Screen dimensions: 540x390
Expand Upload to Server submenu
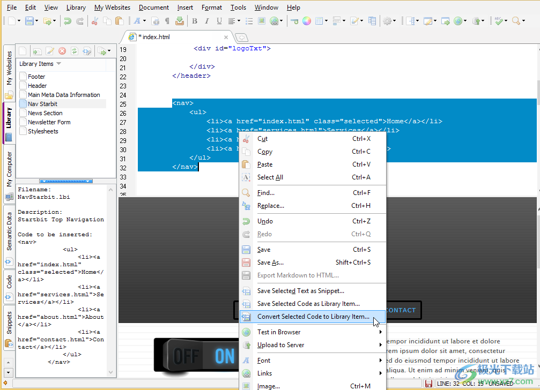coord(313,345)
